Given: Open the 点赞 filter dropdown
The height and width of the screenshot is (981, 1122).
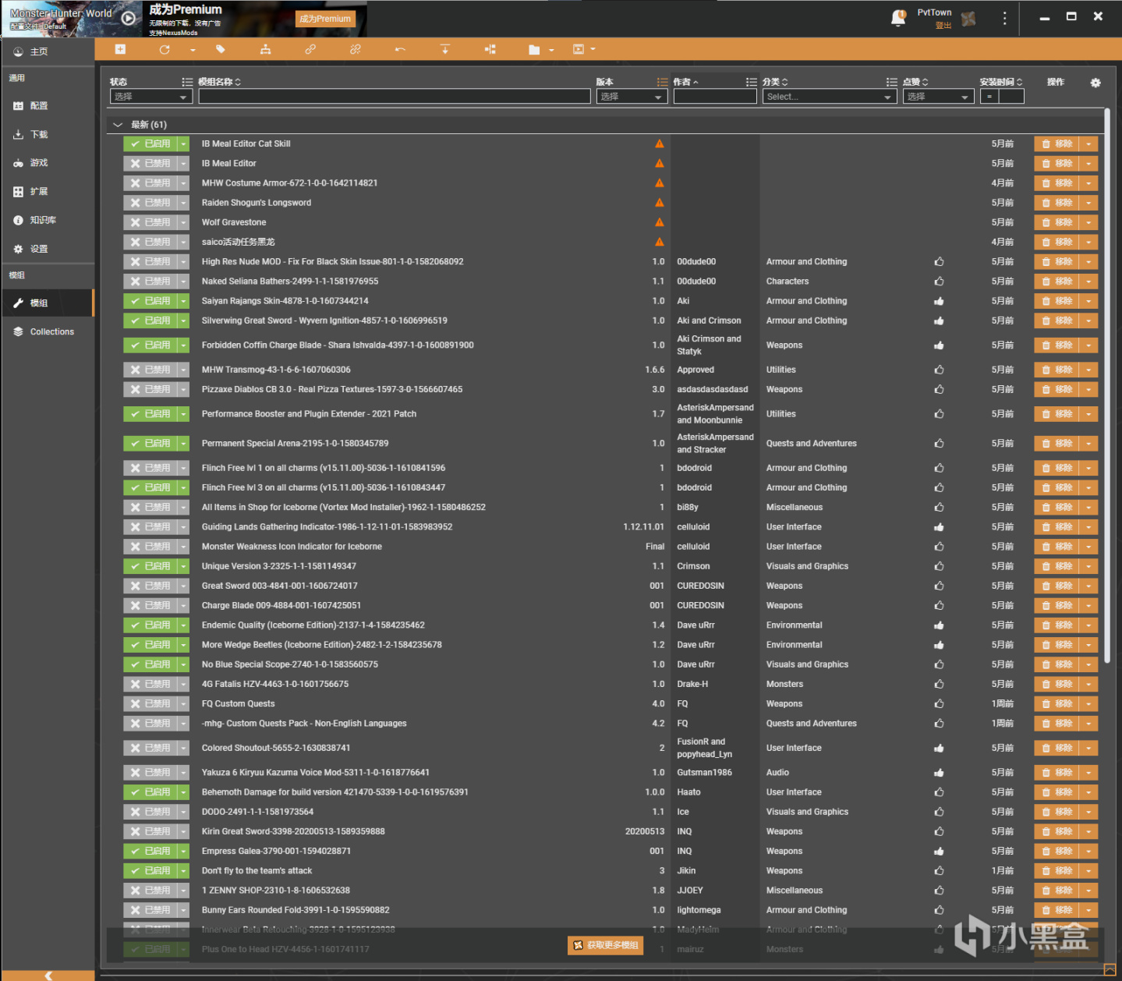Looking at the screenshot, I should click(x=939, y=97).
